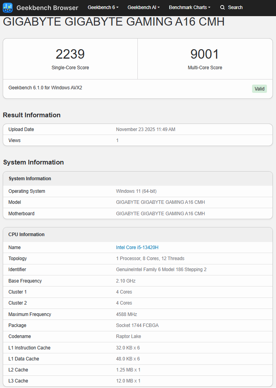The width and height of the screenshot is (276, 388).
Task: Expand the Geekbench 6 dropdown menu
Action: pos(103,7)
